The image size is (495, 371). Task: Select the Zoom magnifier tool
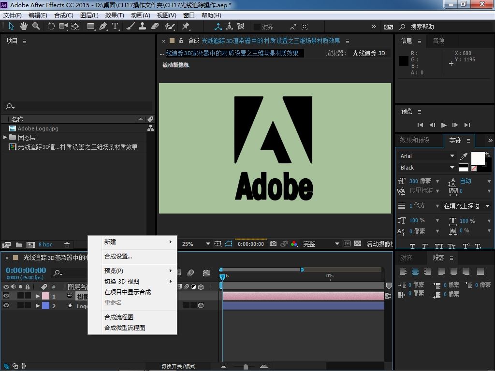pyautogui.click(x=36, y=27)
